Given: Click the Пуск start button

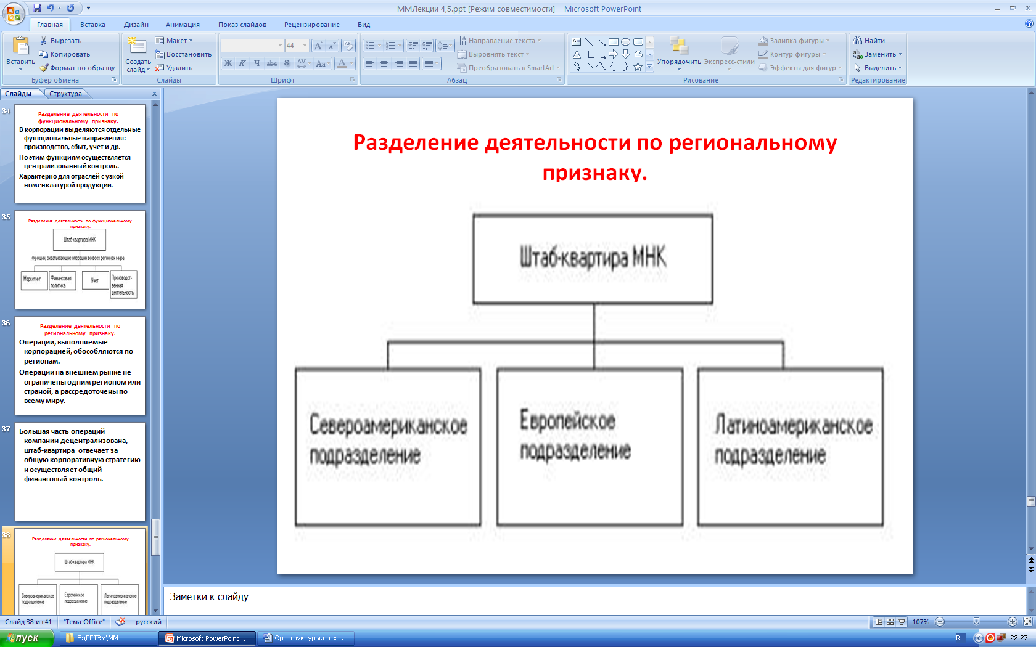Looking at the screenshot, I should pos(27,638).
